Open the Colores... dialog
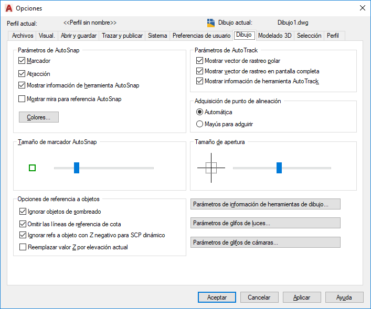This screenshot has height=309, width=371. (39, 117)
